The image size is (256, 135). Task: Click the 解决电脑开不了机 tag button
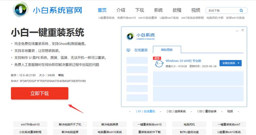70,125
